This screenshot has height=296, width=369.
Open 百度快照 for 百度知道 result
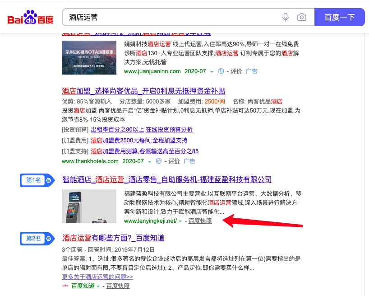click(x=118, y=286)
